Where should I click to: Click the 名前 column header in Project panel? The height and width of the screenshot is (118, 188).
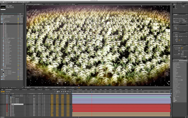coord(3,14)
